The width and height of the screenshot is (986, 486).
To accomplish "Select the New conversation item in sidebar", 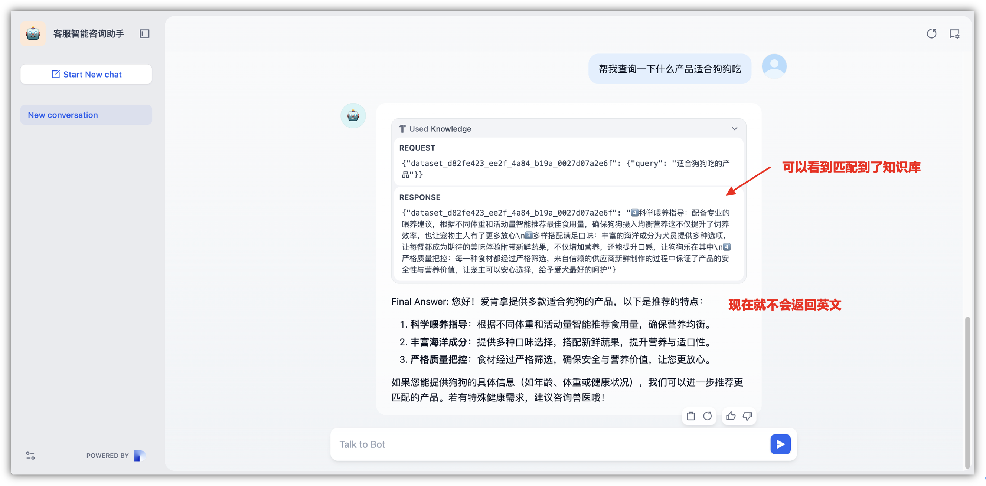I will pos(86,114).
